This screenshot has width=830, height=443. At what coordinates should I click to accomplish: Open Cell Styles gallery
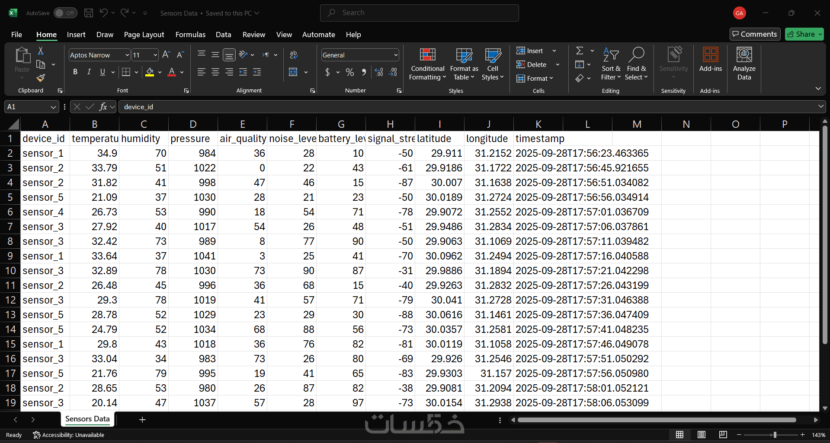tap(493, 64)
